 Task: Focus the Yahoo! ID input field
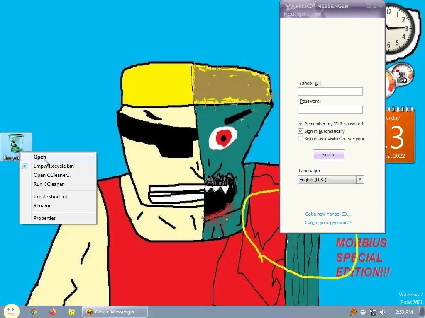[330, 92]
